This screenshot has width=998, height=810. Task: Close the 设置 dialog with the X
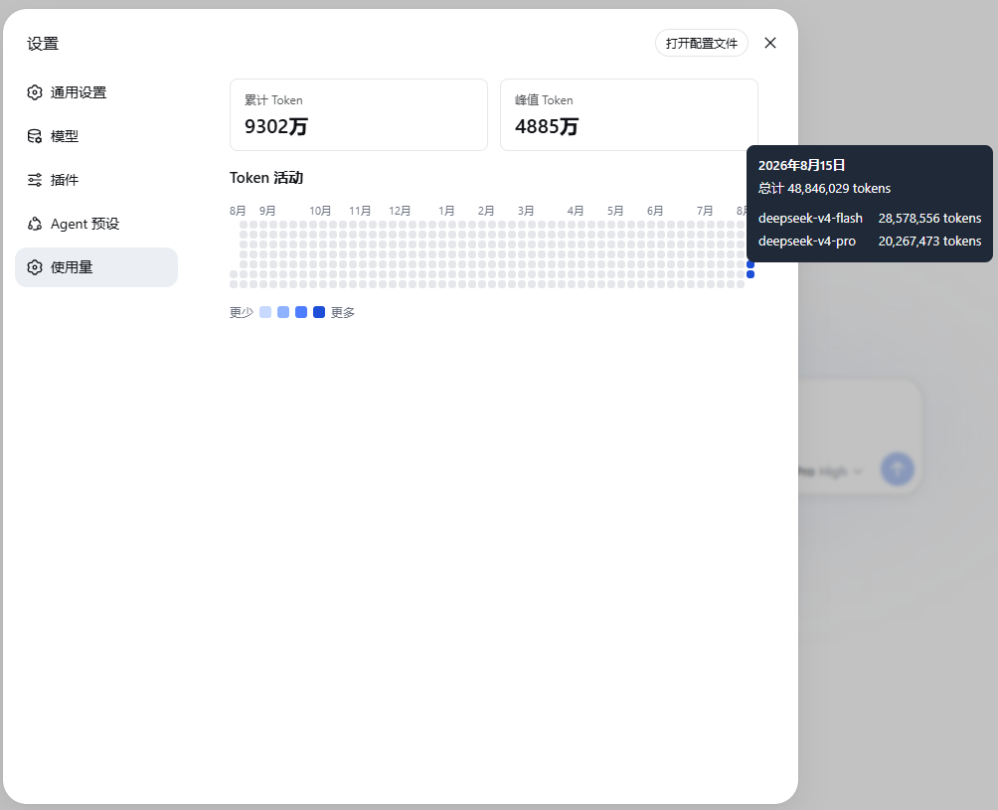[770, 43]
